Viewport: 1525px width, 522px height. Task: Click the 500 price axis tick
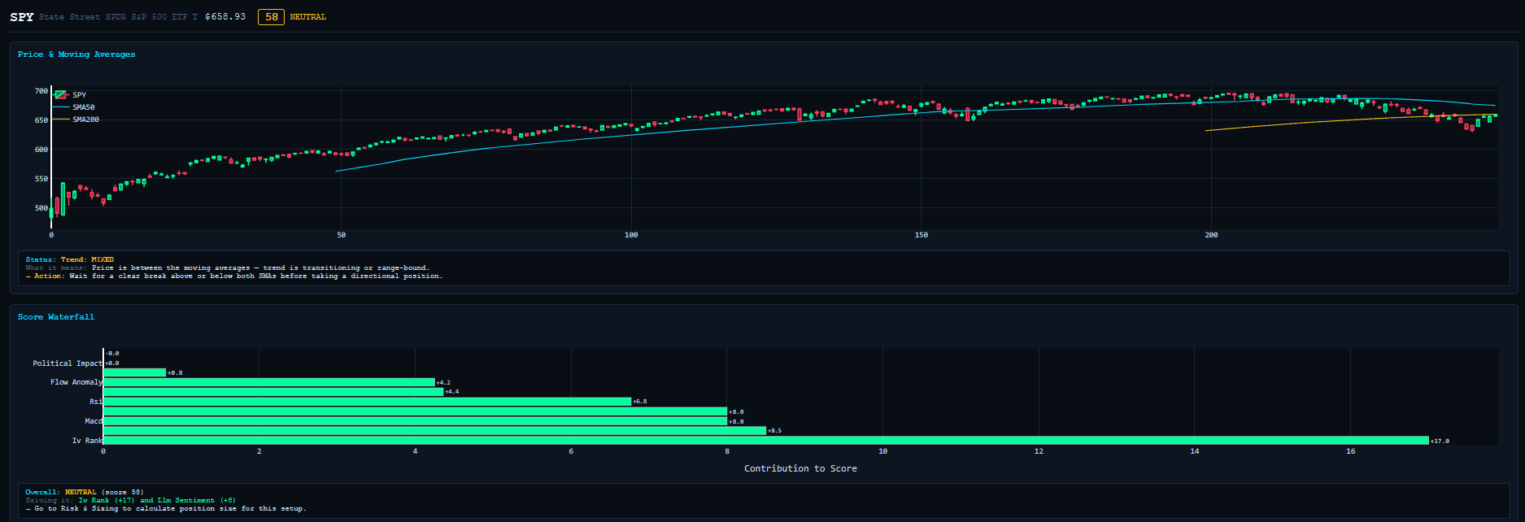coord(41,208)
